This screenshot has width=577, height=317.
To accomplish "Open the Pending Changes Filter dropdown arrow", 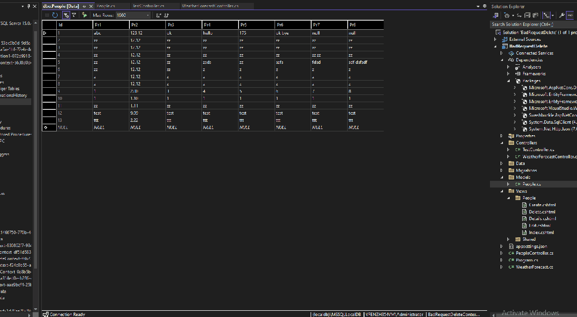I will tap(513, 15).
